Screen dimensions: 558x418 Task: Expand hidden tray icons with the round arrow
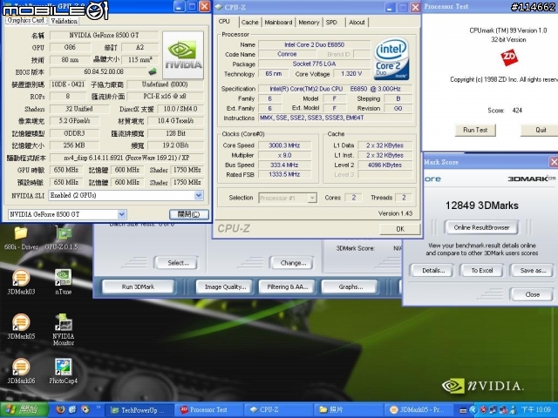(x=473, y=410)
